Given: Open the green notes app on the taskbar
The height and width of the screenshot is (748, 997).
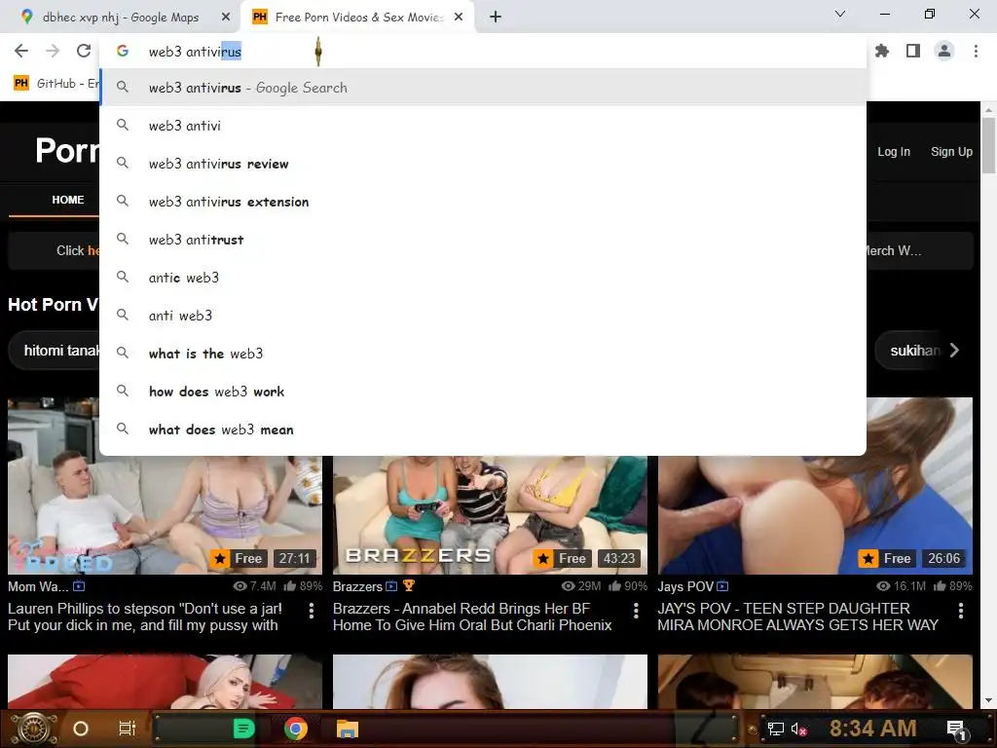Looking at the screenshot, I should 243,729.
